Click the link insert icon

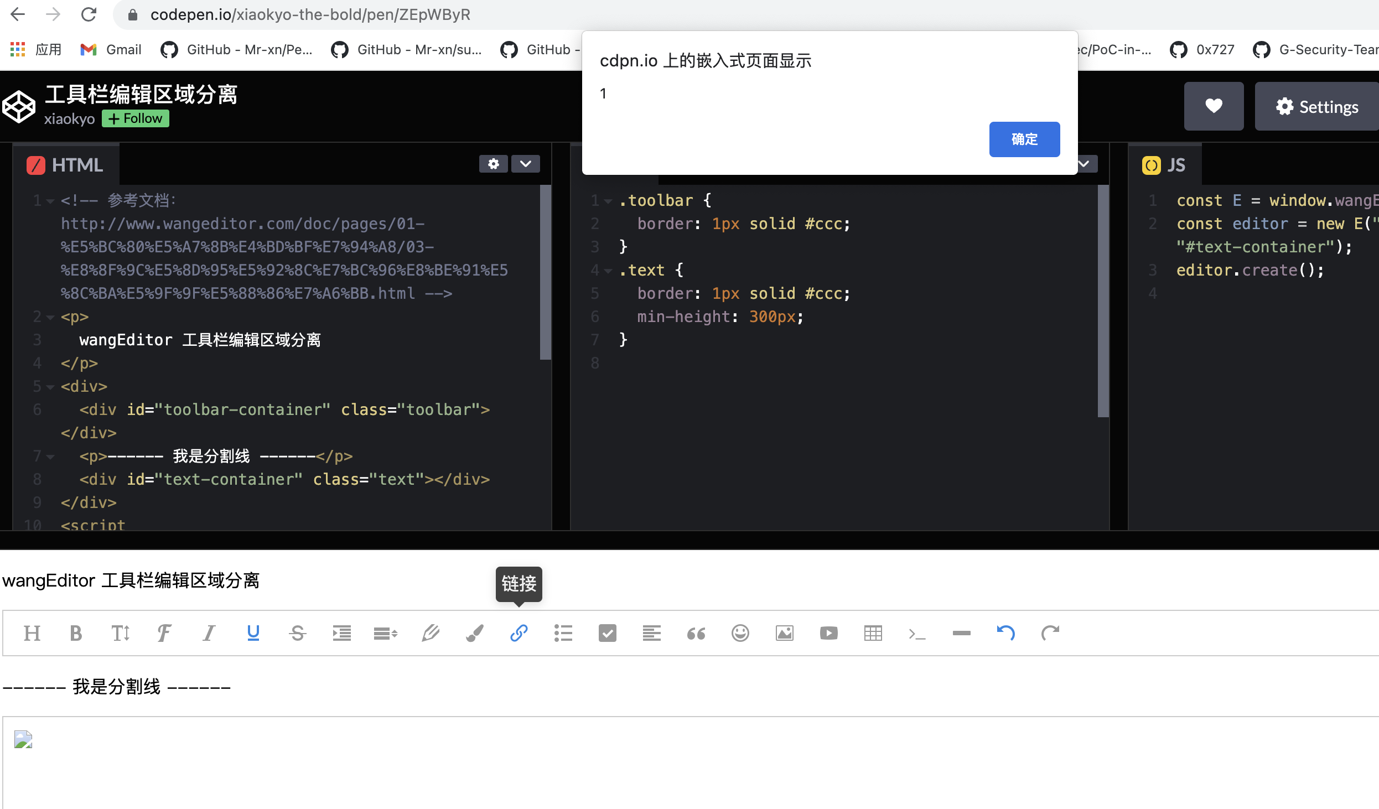519,633
